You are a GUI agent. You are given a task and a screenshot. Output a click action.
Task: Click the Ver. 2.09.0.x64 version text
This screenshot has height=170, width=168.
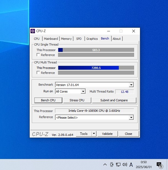tap(62, 135)
